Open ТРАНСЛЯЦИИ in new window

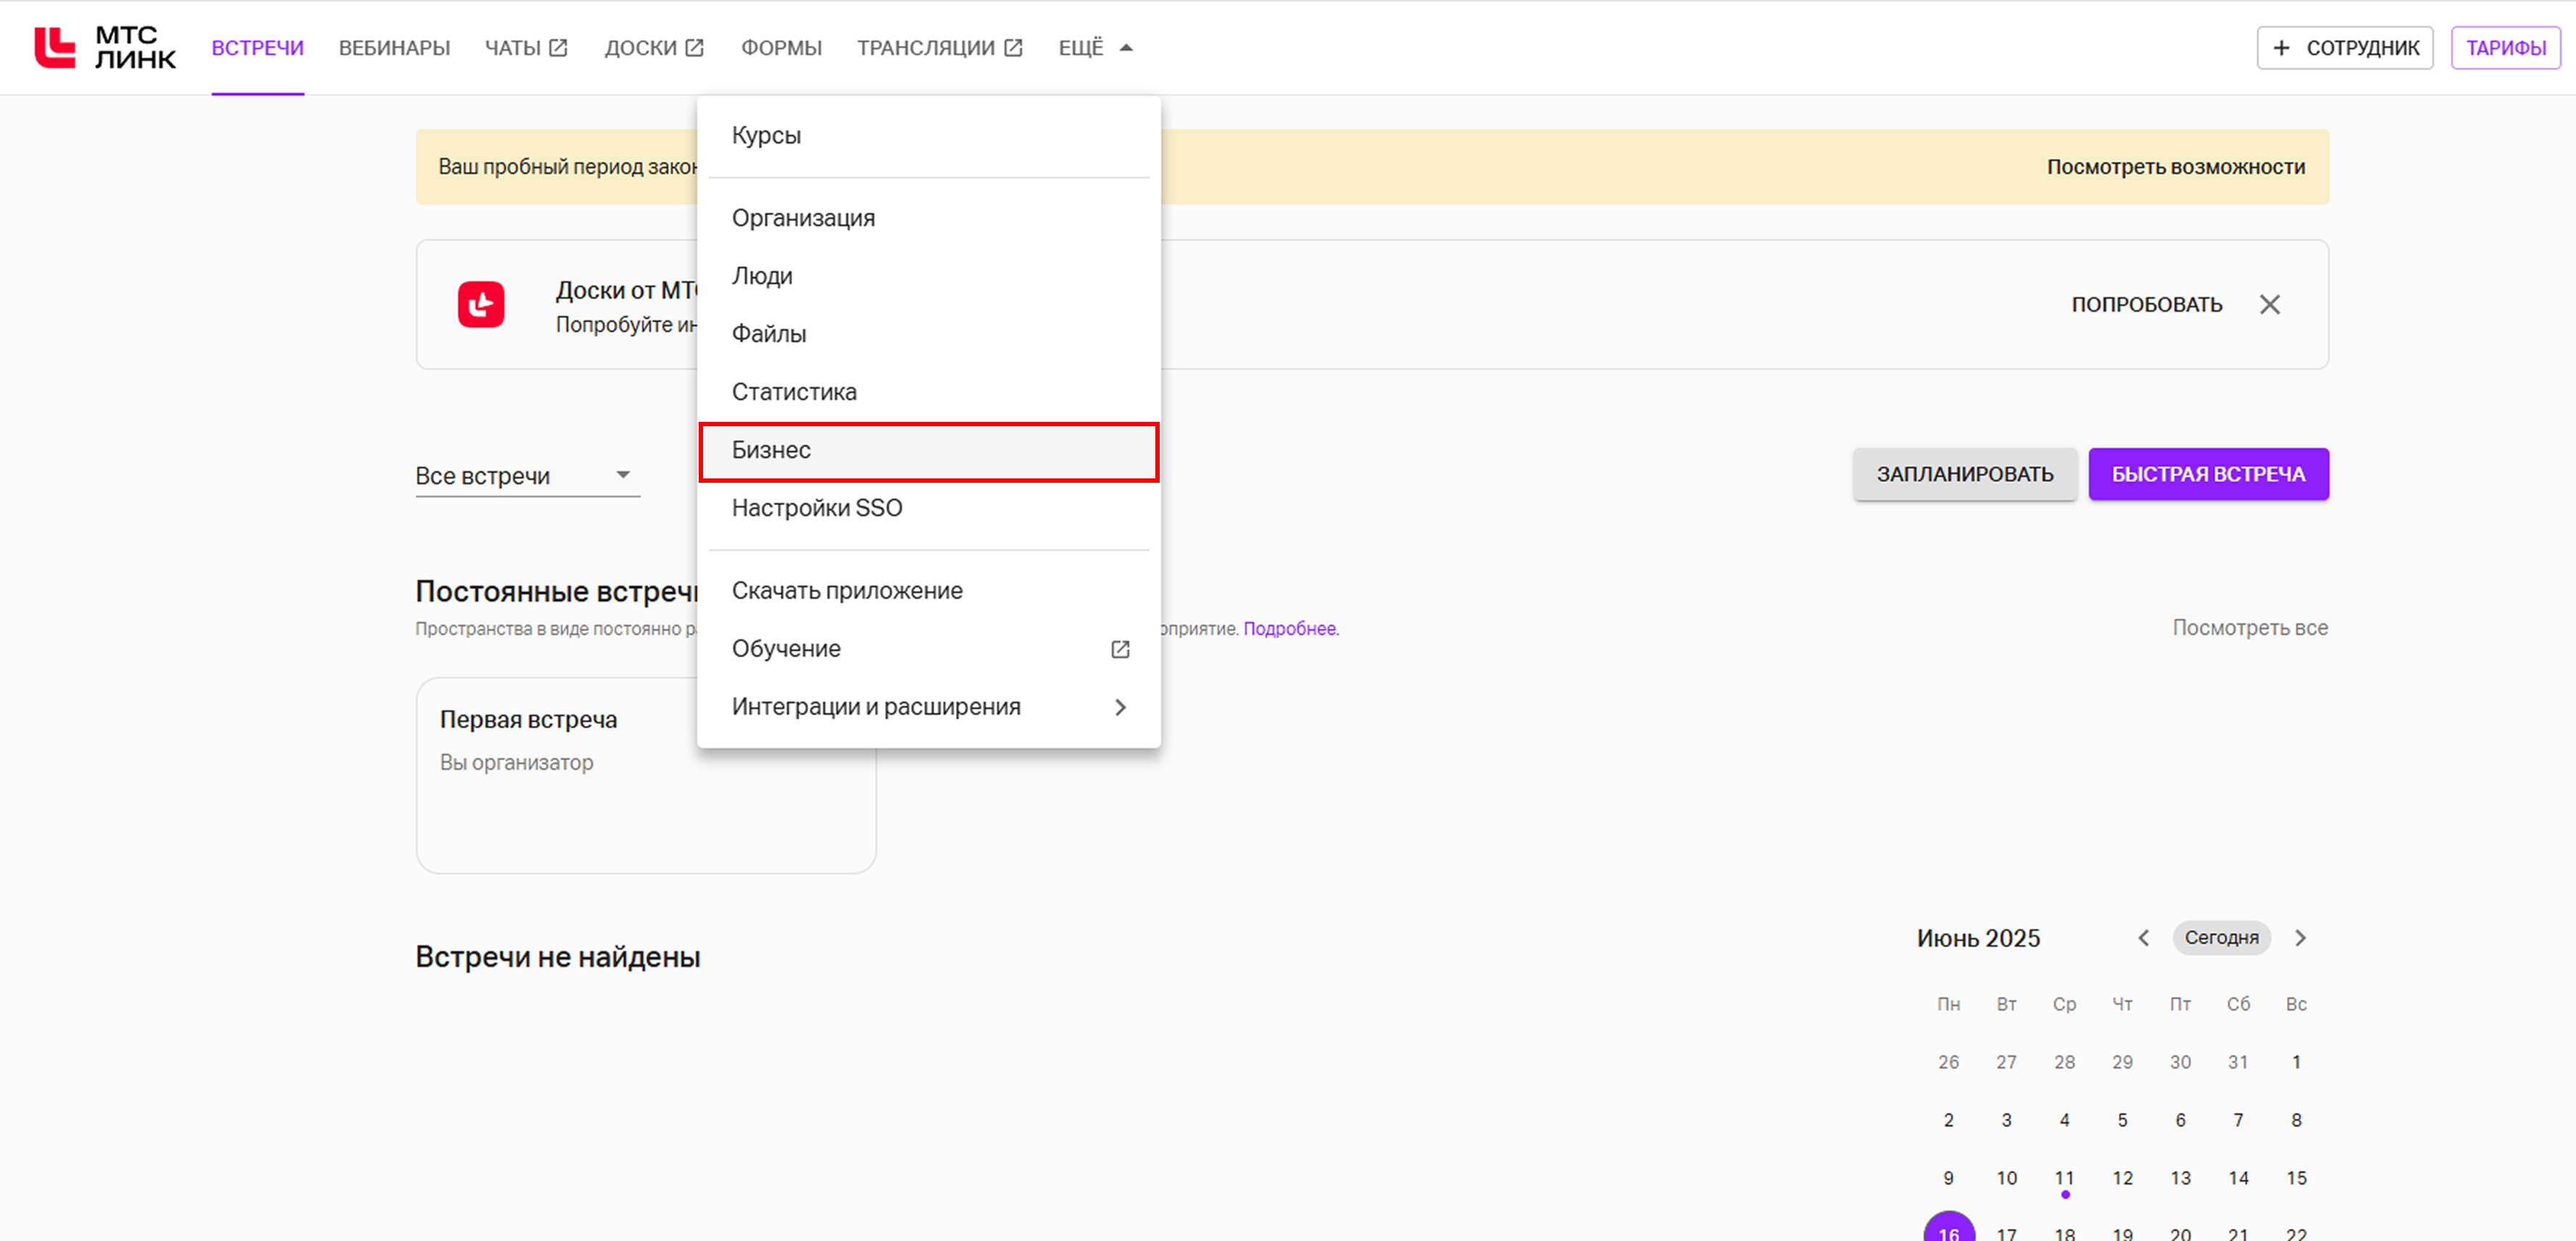939,47
